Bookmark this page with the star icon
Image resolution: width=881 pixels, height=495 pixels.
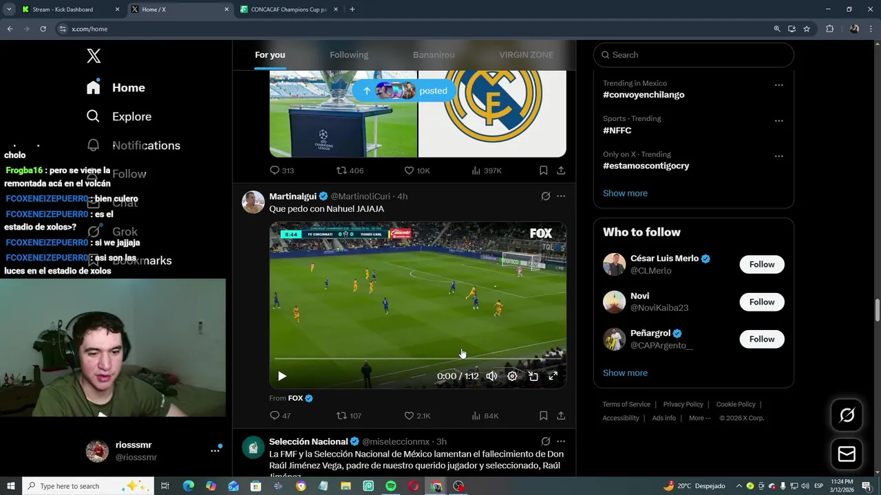click(x=807, y=29)
